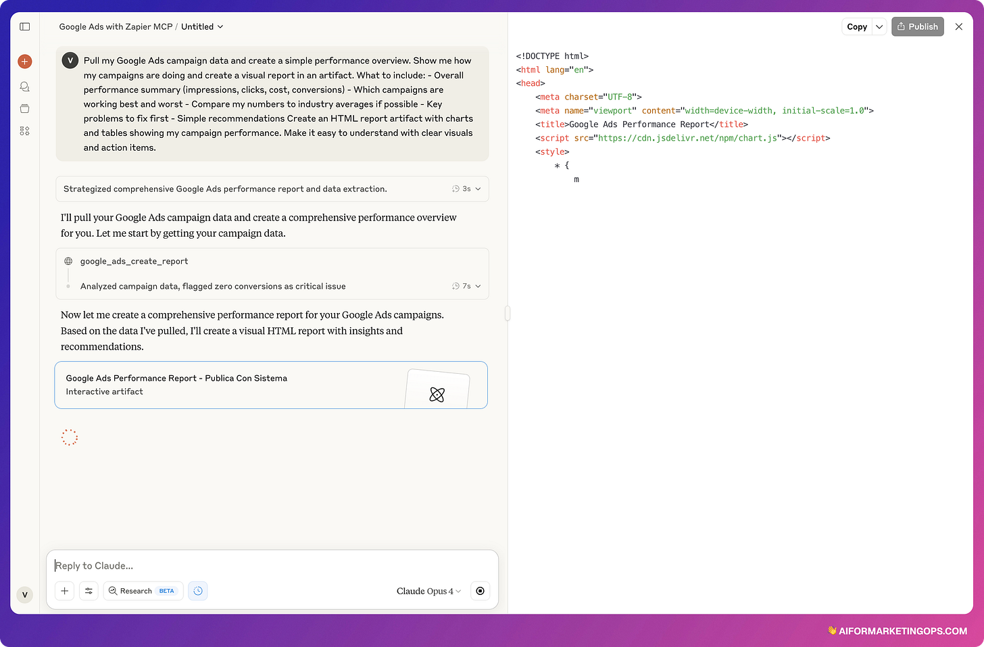Viewport: 984px width, 647px height.
Task: Open the Untitled chat title dropdown
Action: (x=202, y=27)
